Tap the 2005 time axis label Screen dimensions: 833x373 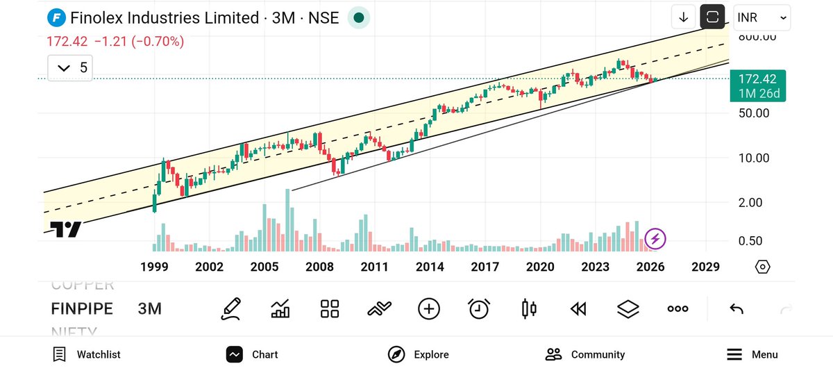click(x=264, y=267)
